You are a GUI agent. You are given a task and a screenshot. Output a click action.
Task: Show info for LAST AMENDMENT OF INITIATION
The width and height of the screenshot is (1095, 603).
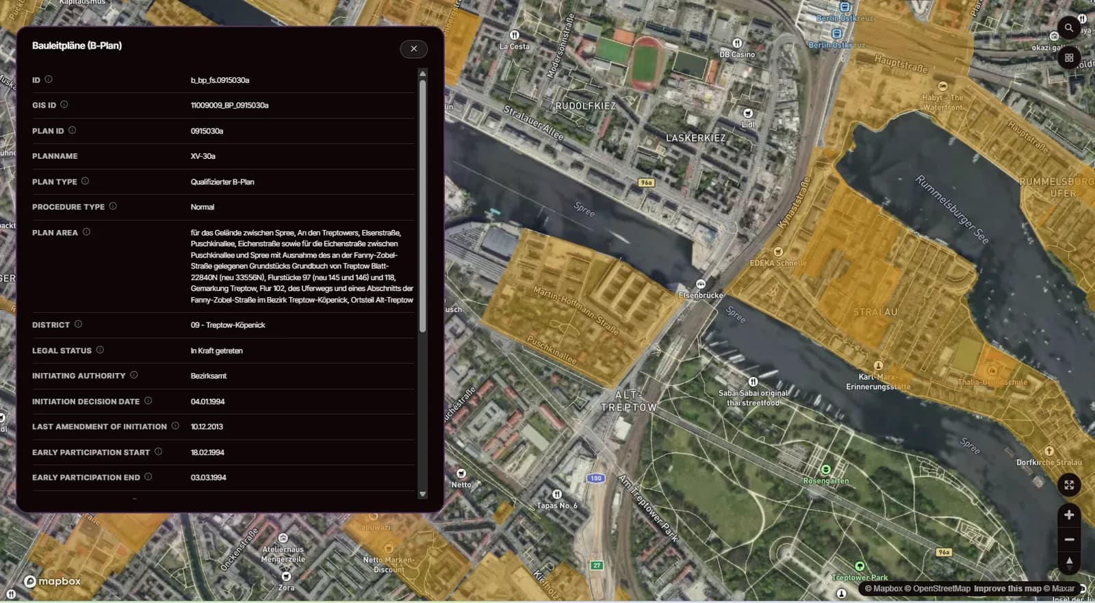coord(175,426)
